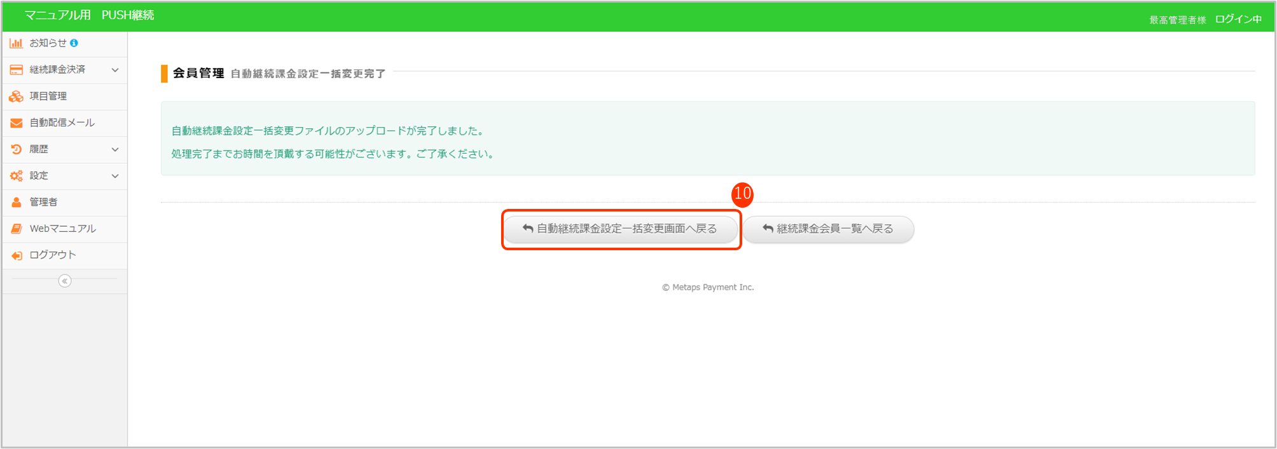Click the book icon for Webマニュアル
Image resolution: width=1277 pixels, height=449 pixels.
[16, 229]
